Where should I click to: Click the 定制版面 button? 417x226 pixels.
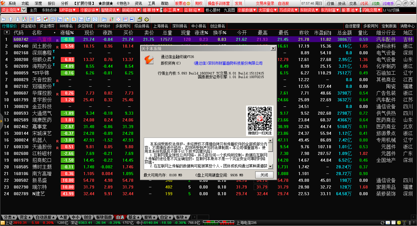pos(389,26)
